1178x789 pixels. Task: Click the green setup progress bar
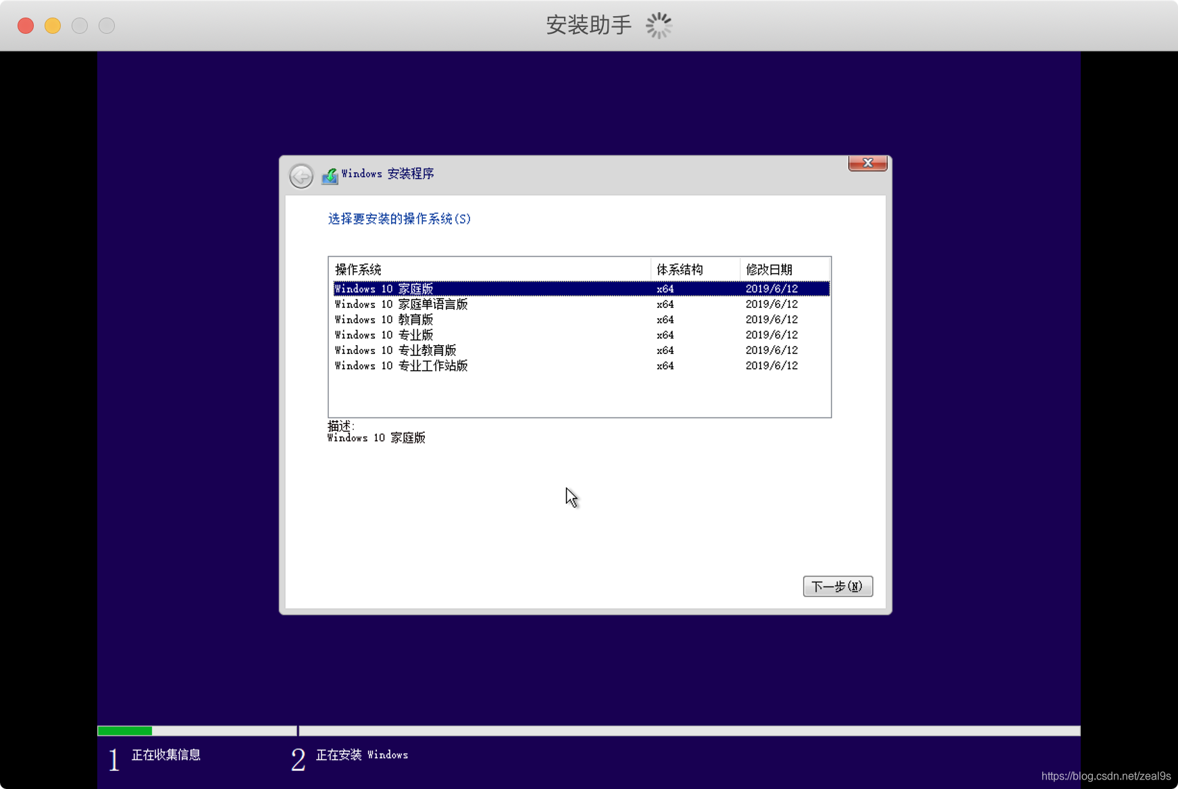[125, 731]
